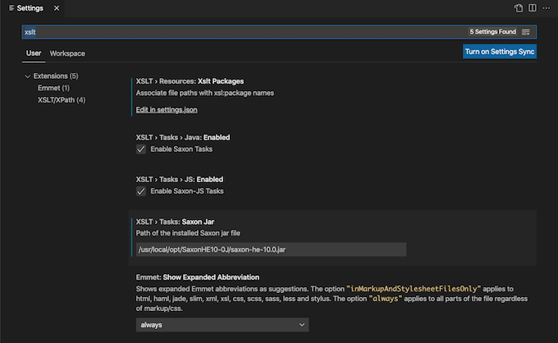Select XSLT/XPath in the settings tree
This screenshot has width=558, height=343.
tap(62, 100)
